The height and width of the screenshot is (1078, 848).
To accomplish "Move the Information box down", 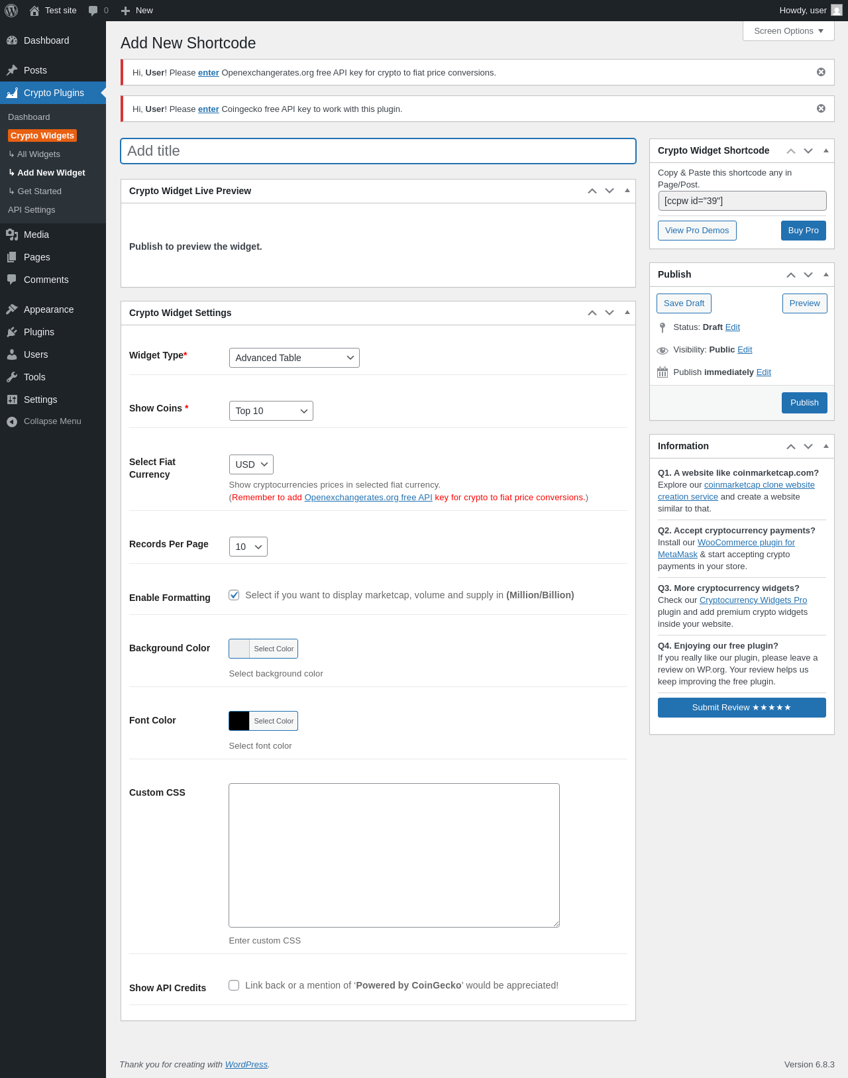I will [x=808, y=447].
